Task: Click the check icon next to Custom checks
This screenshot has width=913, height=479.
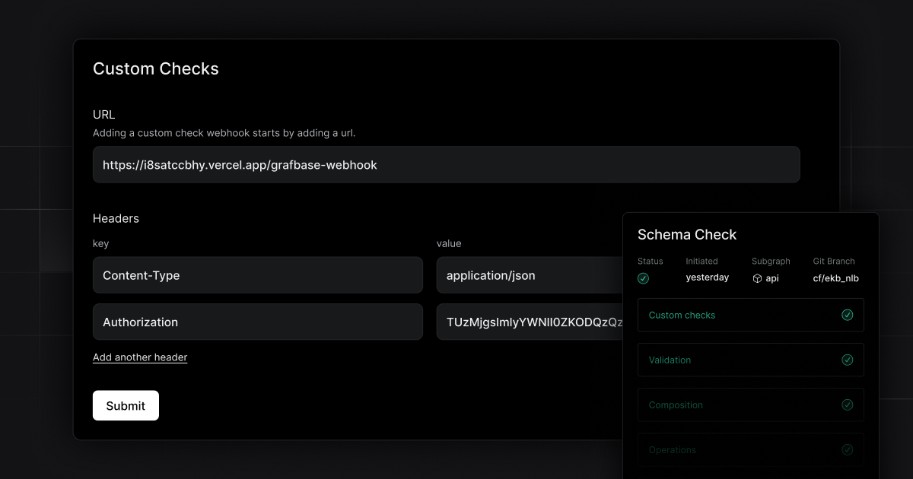Action: point(848,314)
